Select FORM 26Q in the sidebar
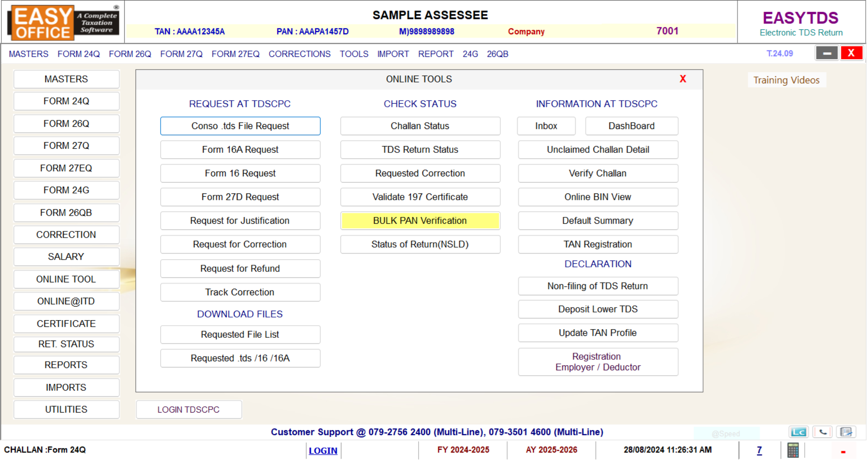The height and width of the screenshot is (460, 867). coord(66,124)
